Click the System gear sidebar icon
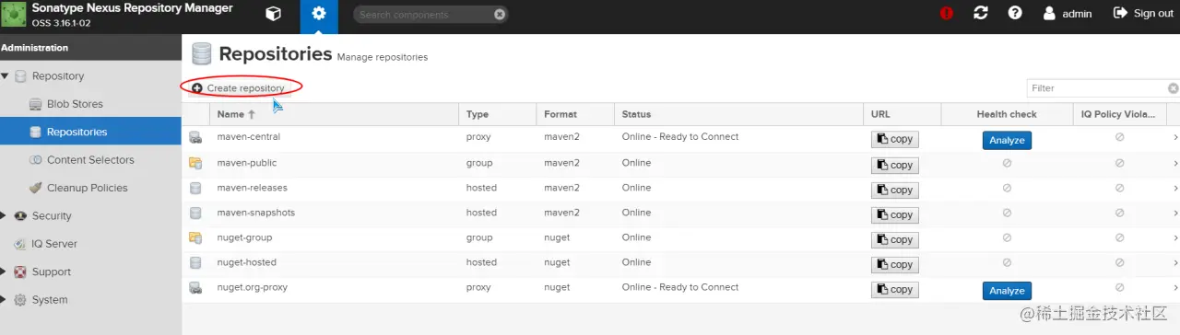The width and height of the screenshot is (1180, 335). (20, 300)
